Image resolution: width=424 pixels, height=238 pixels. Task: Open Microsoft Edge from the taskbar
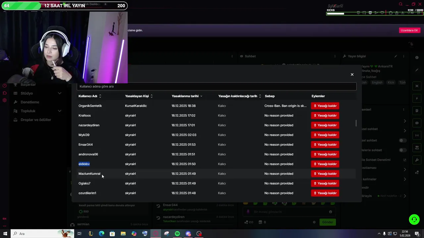[101, 234]
